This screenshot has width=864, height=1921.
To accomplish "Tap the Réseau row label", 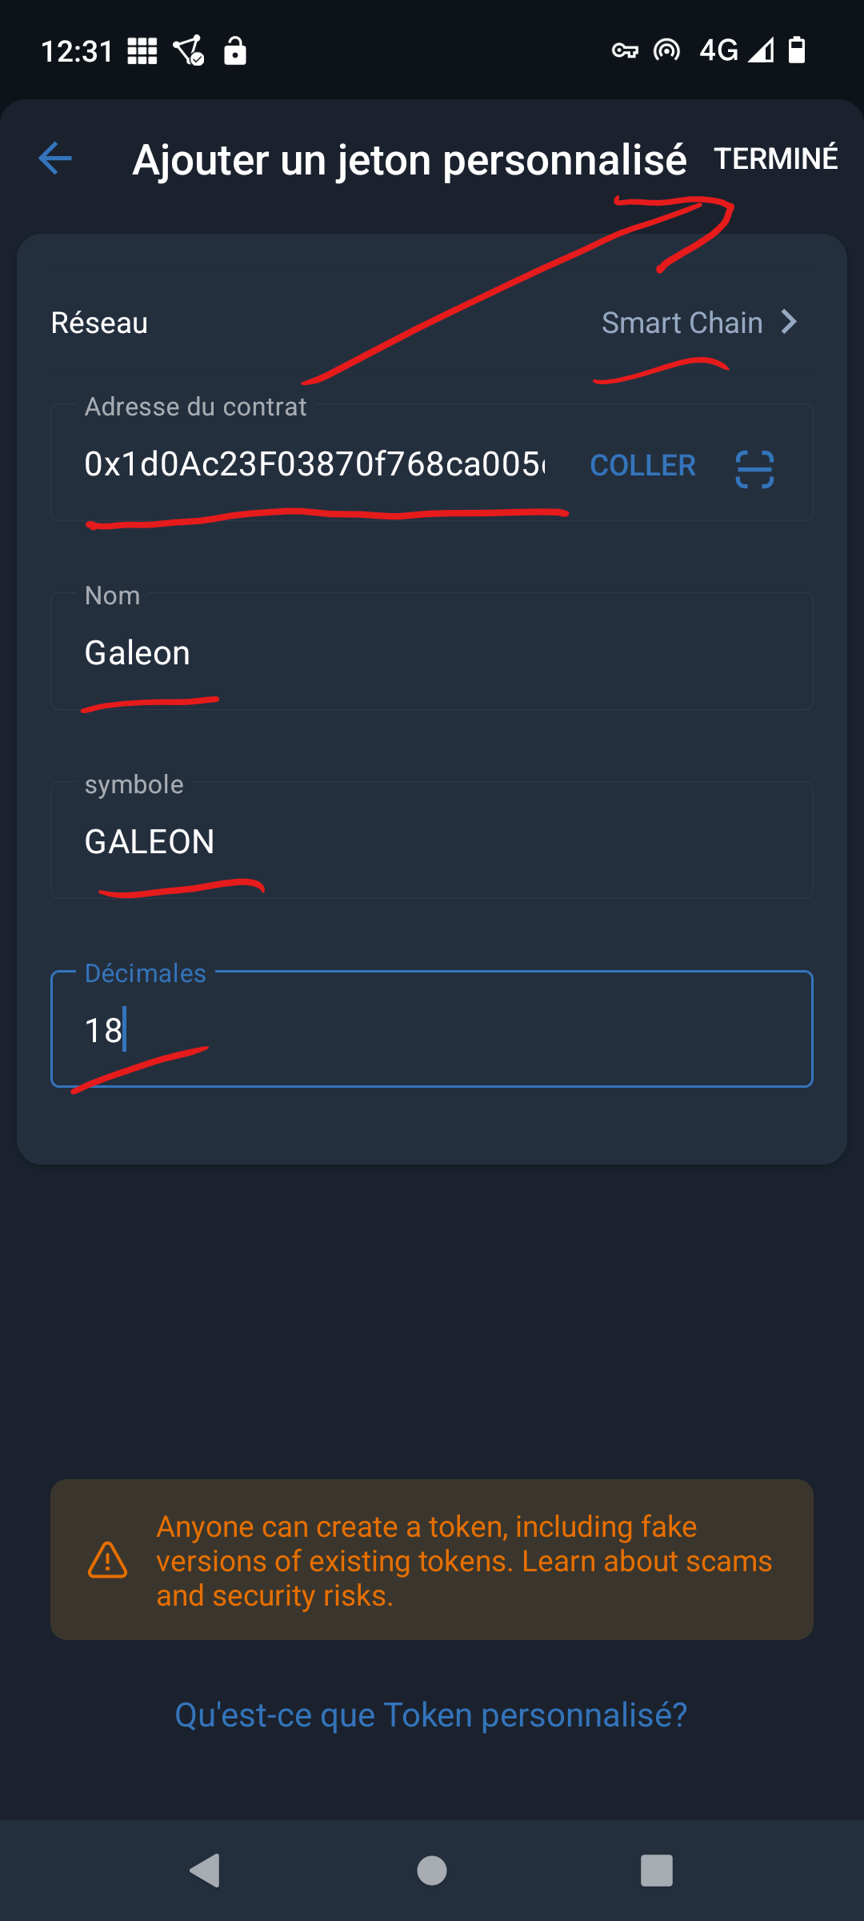I will pyautogui.click(x=99, y=323).
